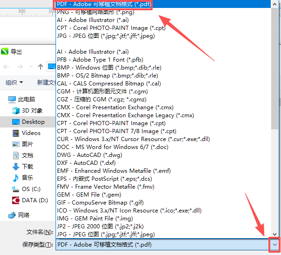The width and height of the screenshot is (281, 255).
Task: Select EPS - 内嵌式 PostScript format
Action: tap(163, 179)
